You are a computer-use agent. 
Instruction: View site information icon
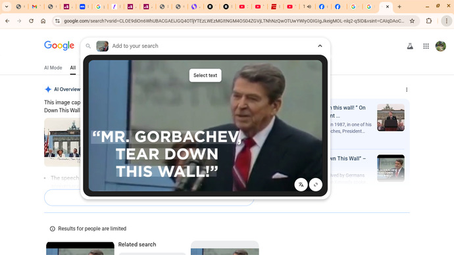tap(57, 21)
